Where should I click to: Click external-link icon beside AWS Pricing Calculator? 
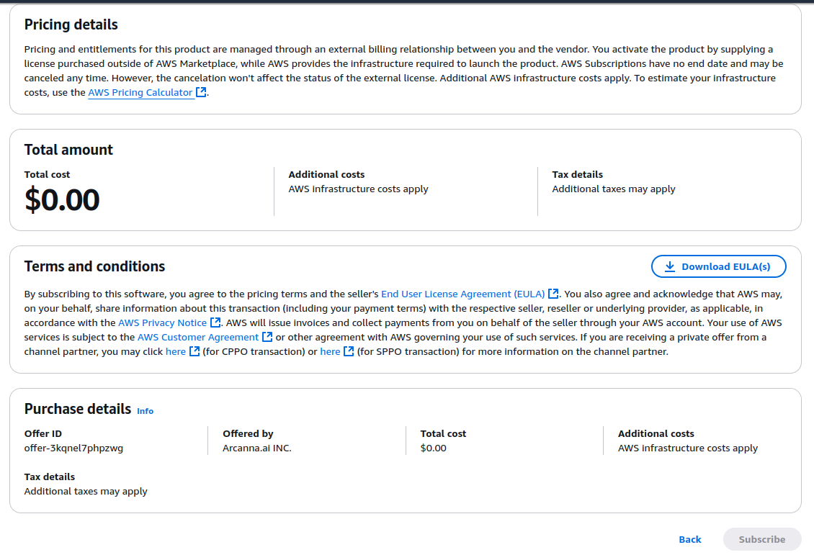click(201, 92)
